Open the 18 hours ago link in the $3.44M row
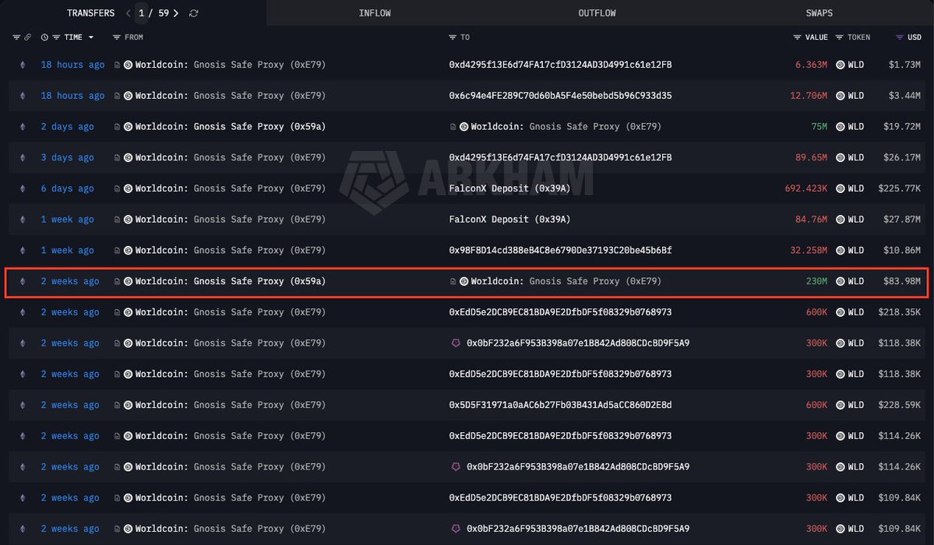Screen dimensions: 934x545 pyautogui.click(x=72, y=95)
